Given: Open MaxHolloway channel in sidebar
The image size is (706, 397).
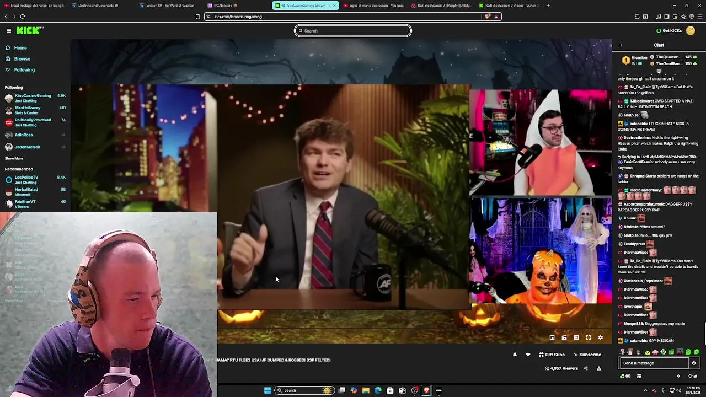Looking at the screenshot, I should coord(35,110).
